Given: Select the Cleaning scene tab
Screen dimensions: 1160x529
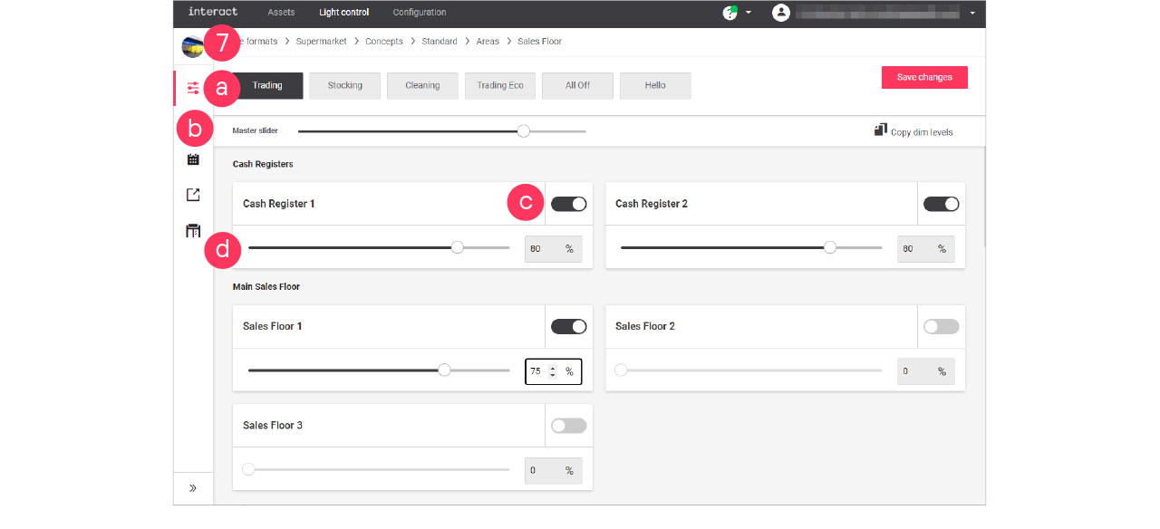Looking at the screenshot, I should (x=422, y=85).
